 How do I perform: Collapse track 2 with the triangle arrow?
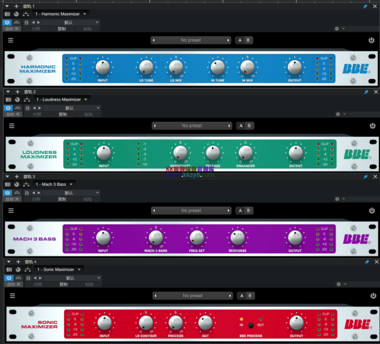[8, 92]
